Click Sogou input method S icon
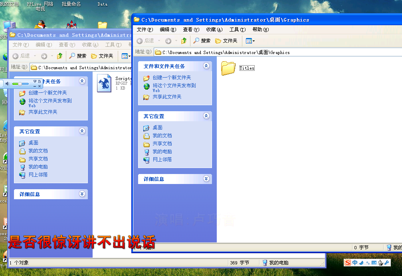The height and width of the screenshot is (276, 402). 348,263
